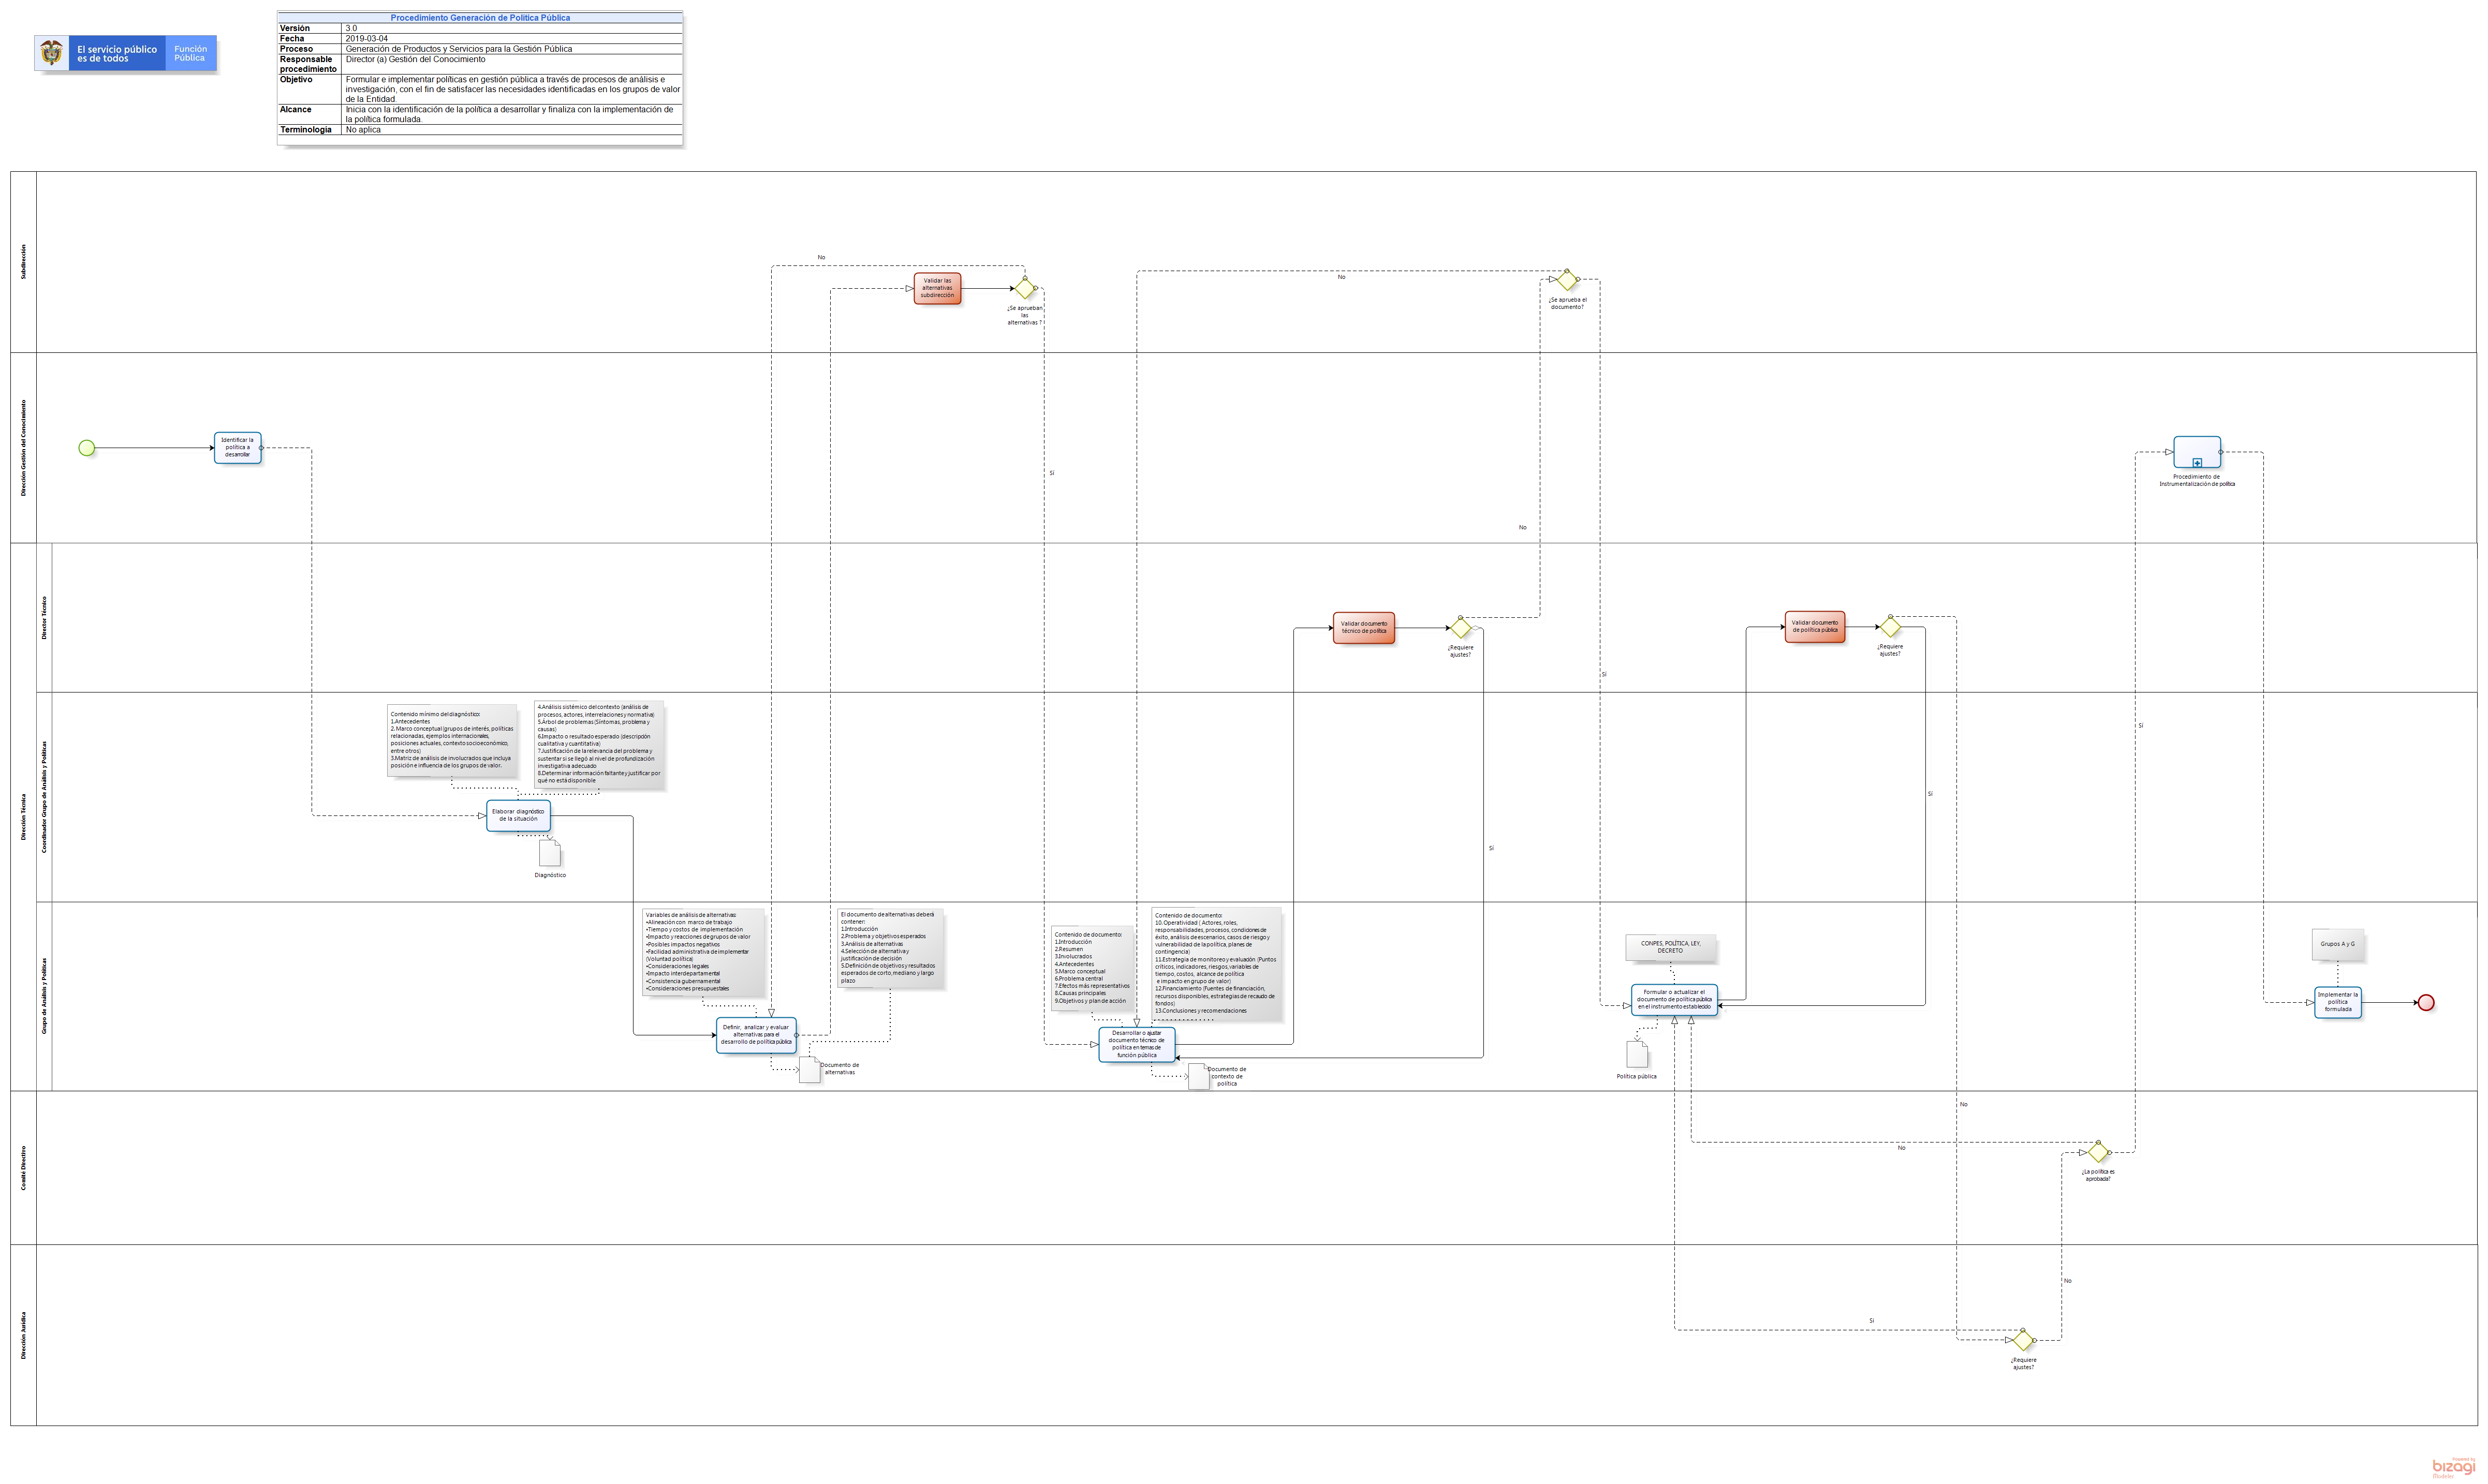Select the Implementar la política formulada task
2488x1484 pixels.
tap(2338, 1002)
